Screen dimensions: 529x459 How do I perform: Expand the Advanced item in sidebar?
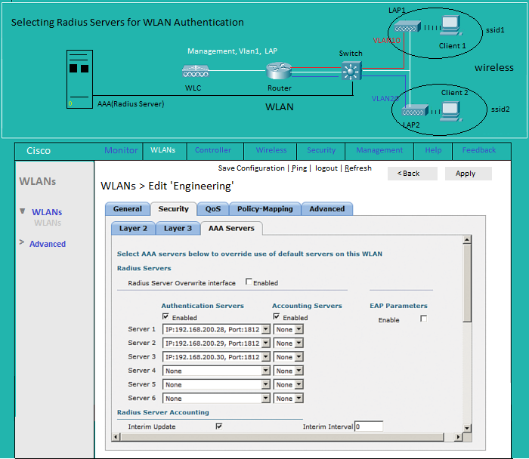(47, 244)
